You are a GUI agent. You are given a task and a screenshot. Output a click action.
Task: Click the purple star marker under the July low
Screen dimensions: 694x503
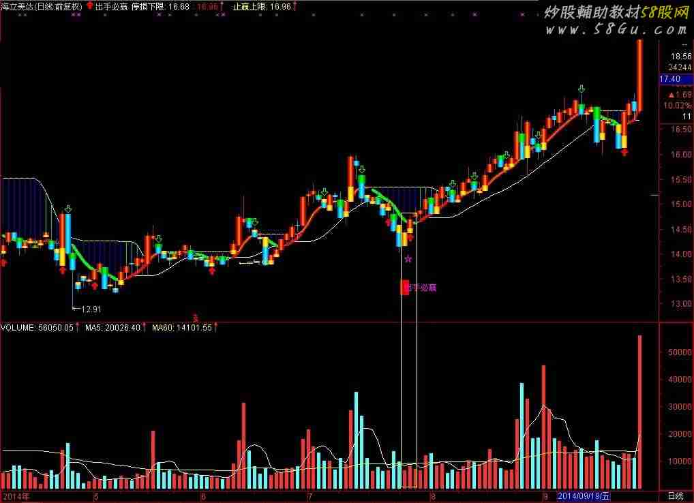click(408, 259)
